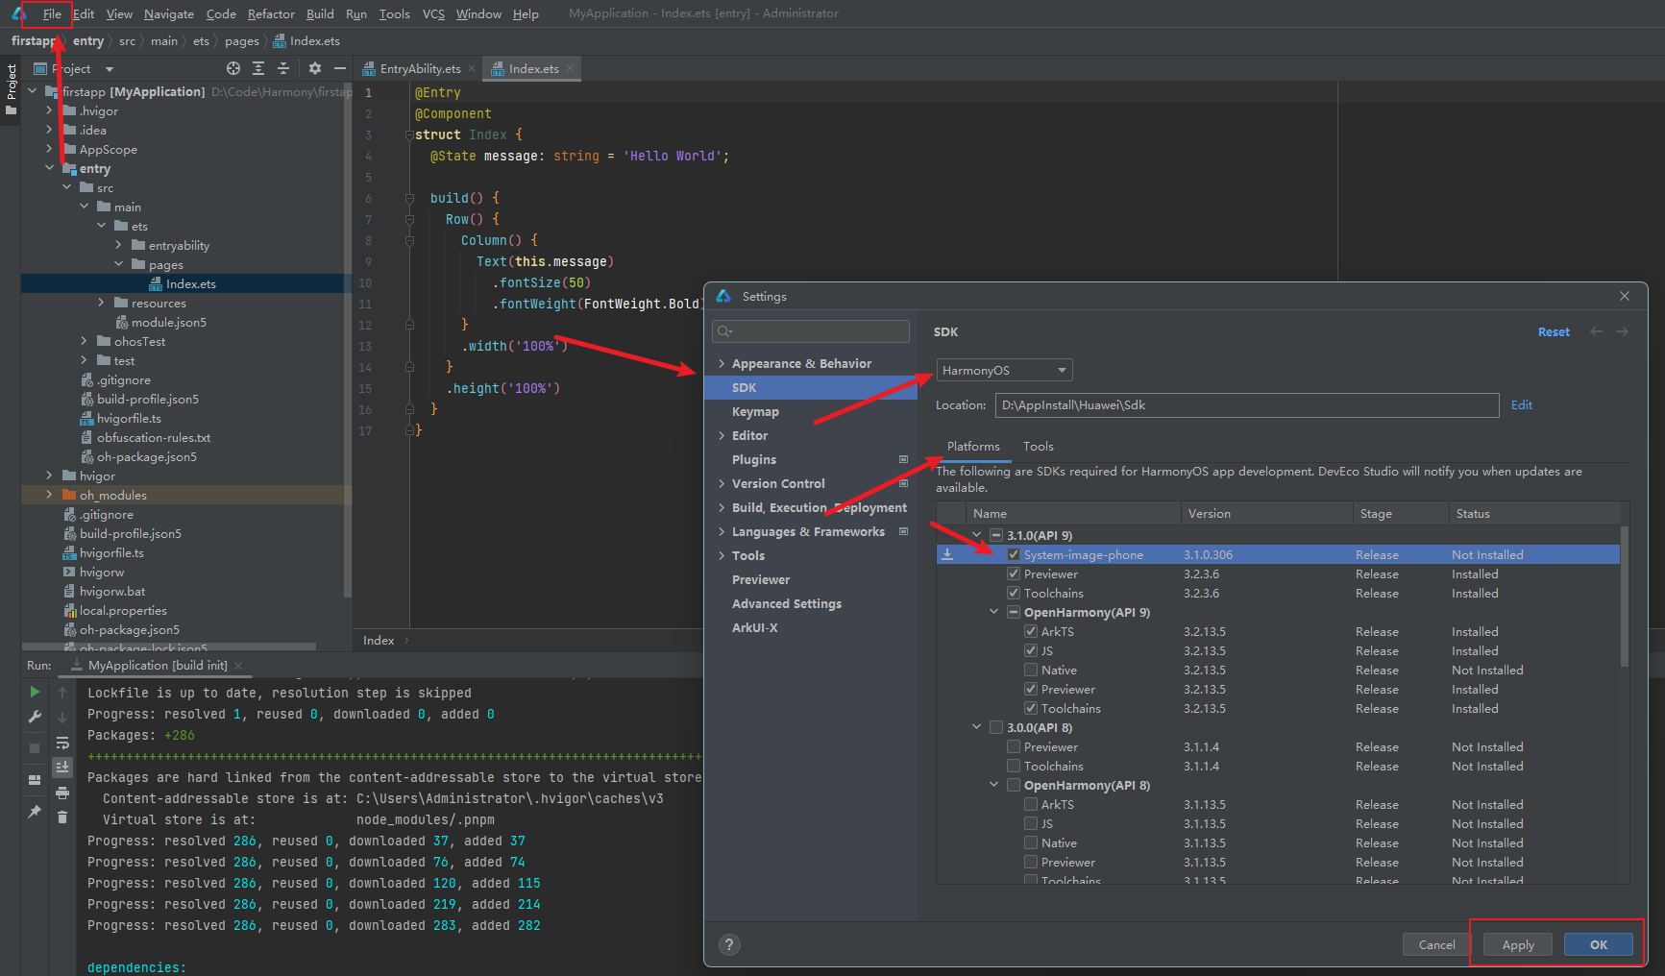
Task: Click the help question mark in Settings
Action: 729,944
